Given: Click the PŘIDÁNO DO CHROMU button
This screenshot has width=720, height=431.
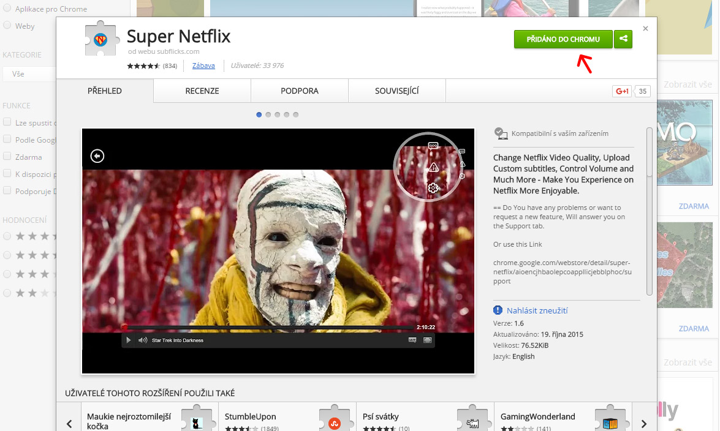Looking at the screenshot, I should click(x=563, y=39).
